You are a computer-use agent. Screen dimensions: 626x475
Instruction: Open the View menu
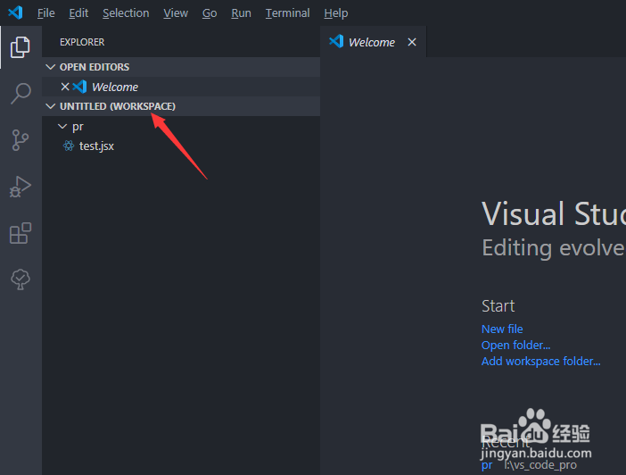(176, 13)
